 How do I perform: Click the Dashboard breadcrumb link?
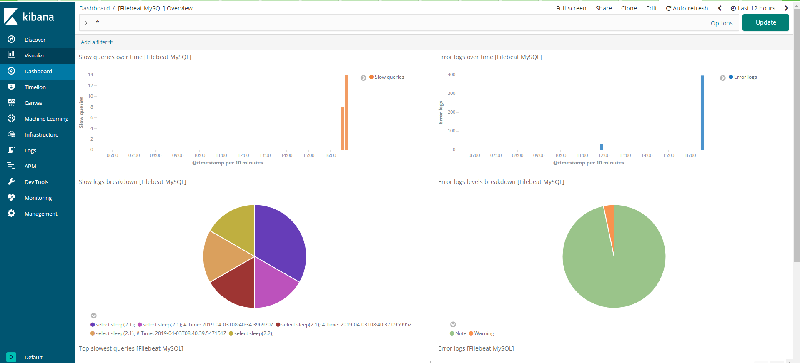[95, 8]
